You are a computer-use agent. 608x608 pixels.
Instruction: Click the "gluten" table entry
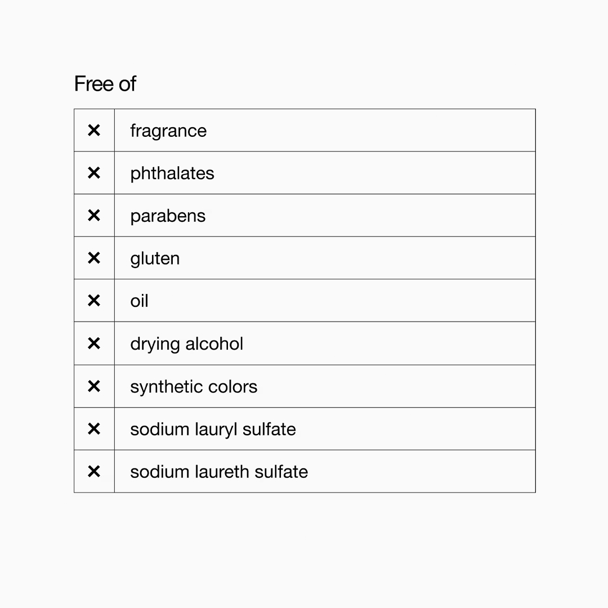[155, 258]
